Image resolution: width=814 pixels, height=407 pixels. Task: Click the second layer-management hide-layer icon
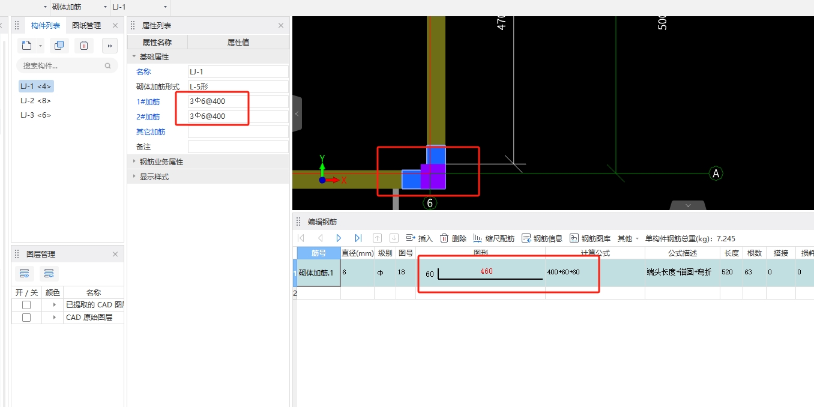point(49,274)
